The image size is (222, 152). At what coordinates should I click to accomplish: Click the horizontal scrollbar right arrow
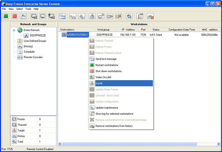(219, 144)
